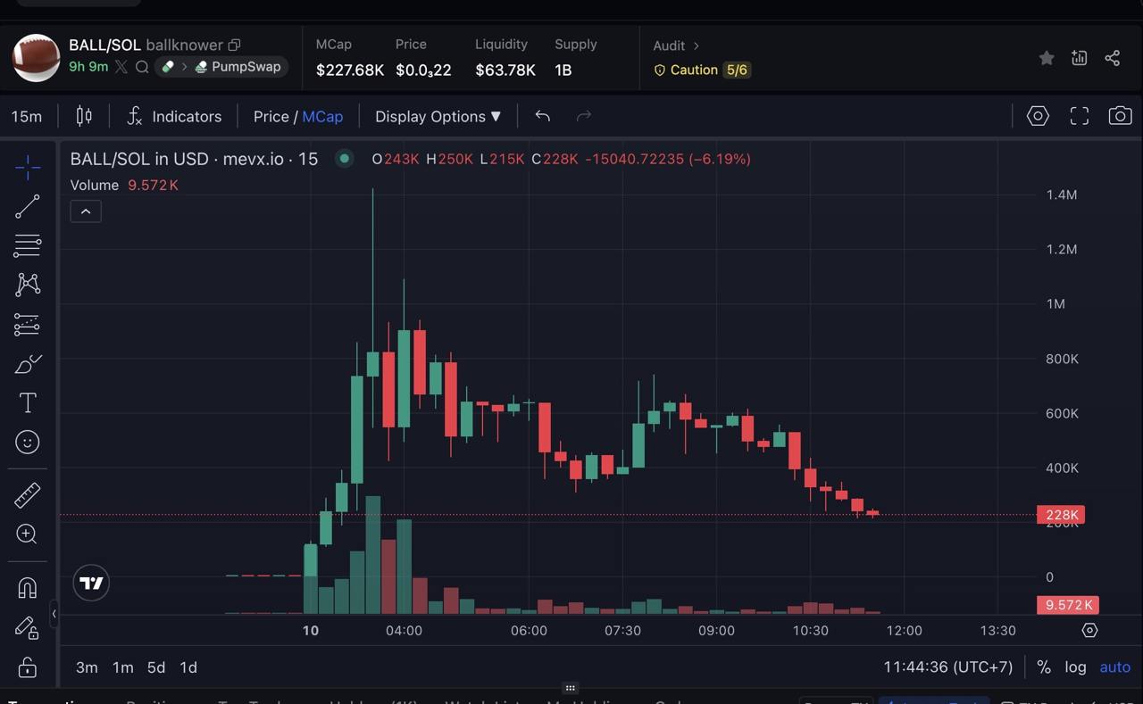Click the BALL token football avatar

tap(36, 58)
